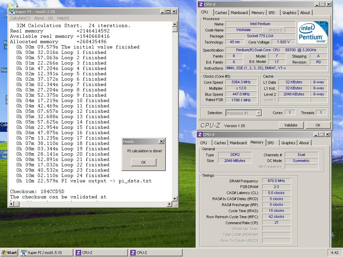343x257 pixels.
Task: Maximize the Super PI window
Action: coord(168,12)
